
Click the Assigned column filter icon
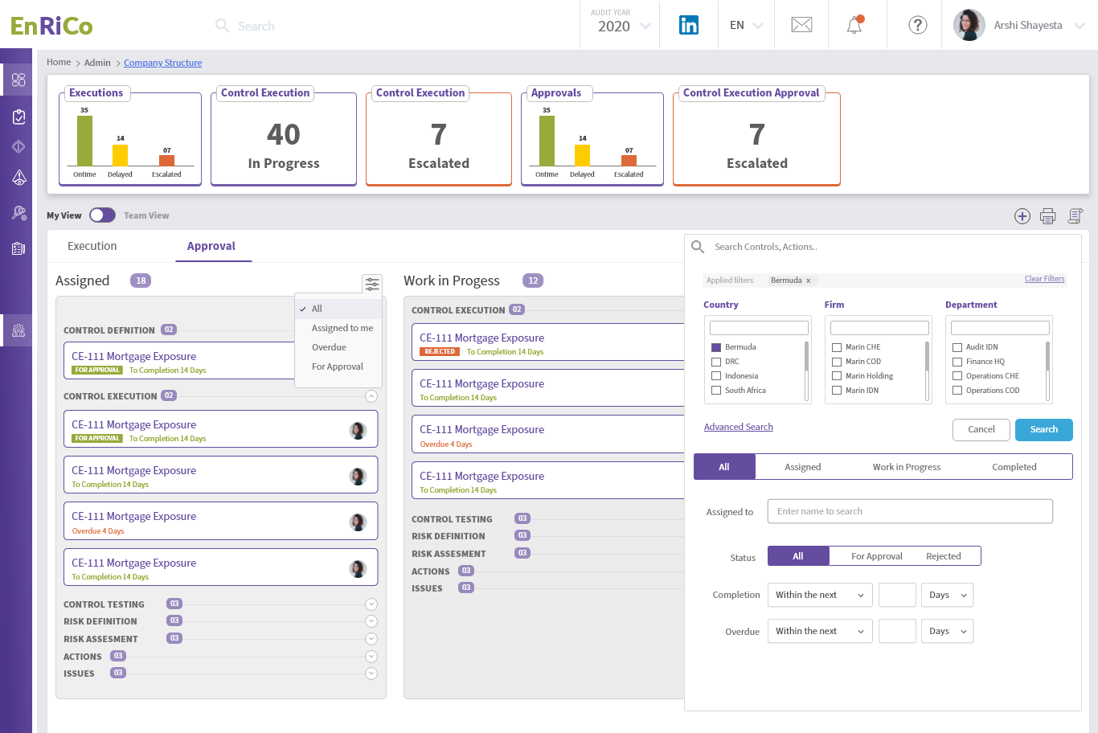[x=372, y=284]
